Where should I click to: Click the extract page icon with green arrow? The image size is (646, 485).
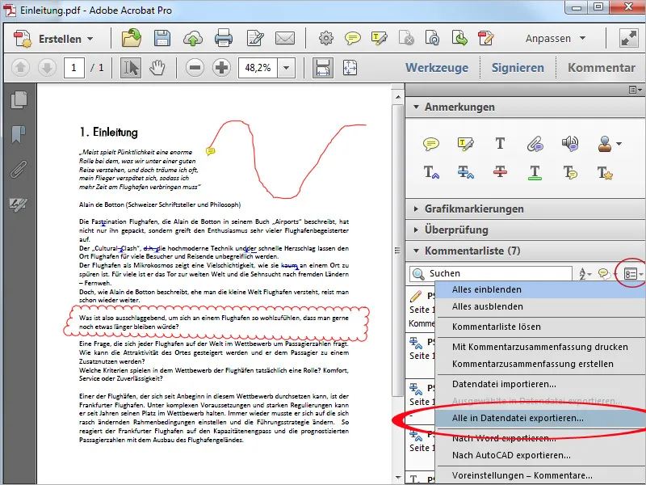coord(459,38)
